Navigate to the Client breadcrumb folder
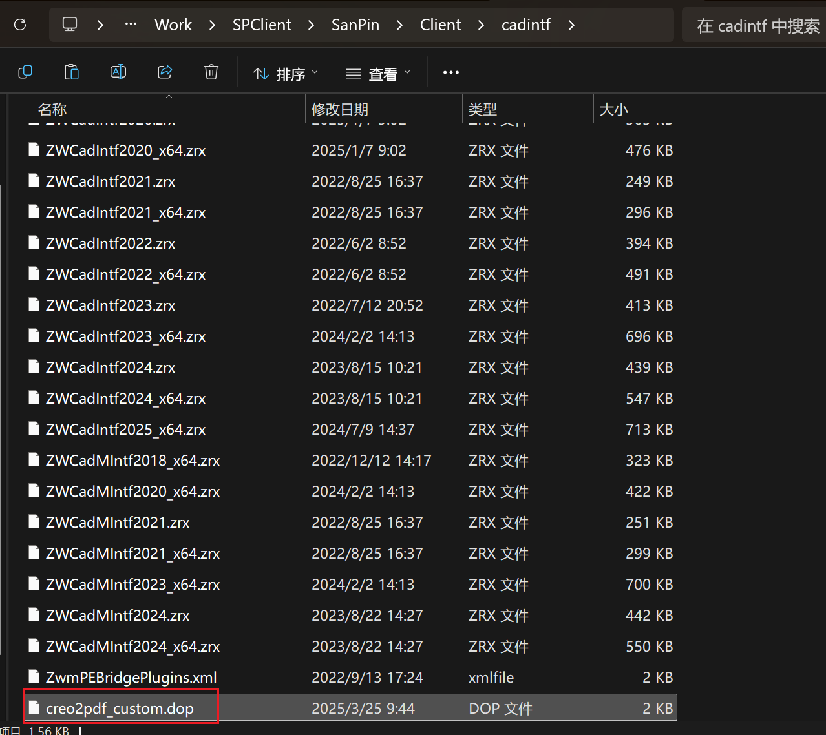Viewport: 826px width, 735px height. (440, 25)
